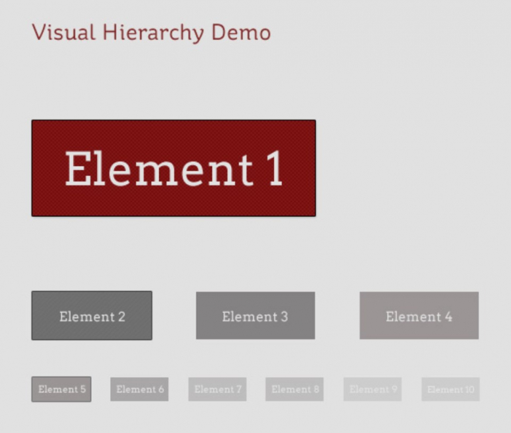
Task: Click the empty background beside the Element 1 button
Action: 411,168
